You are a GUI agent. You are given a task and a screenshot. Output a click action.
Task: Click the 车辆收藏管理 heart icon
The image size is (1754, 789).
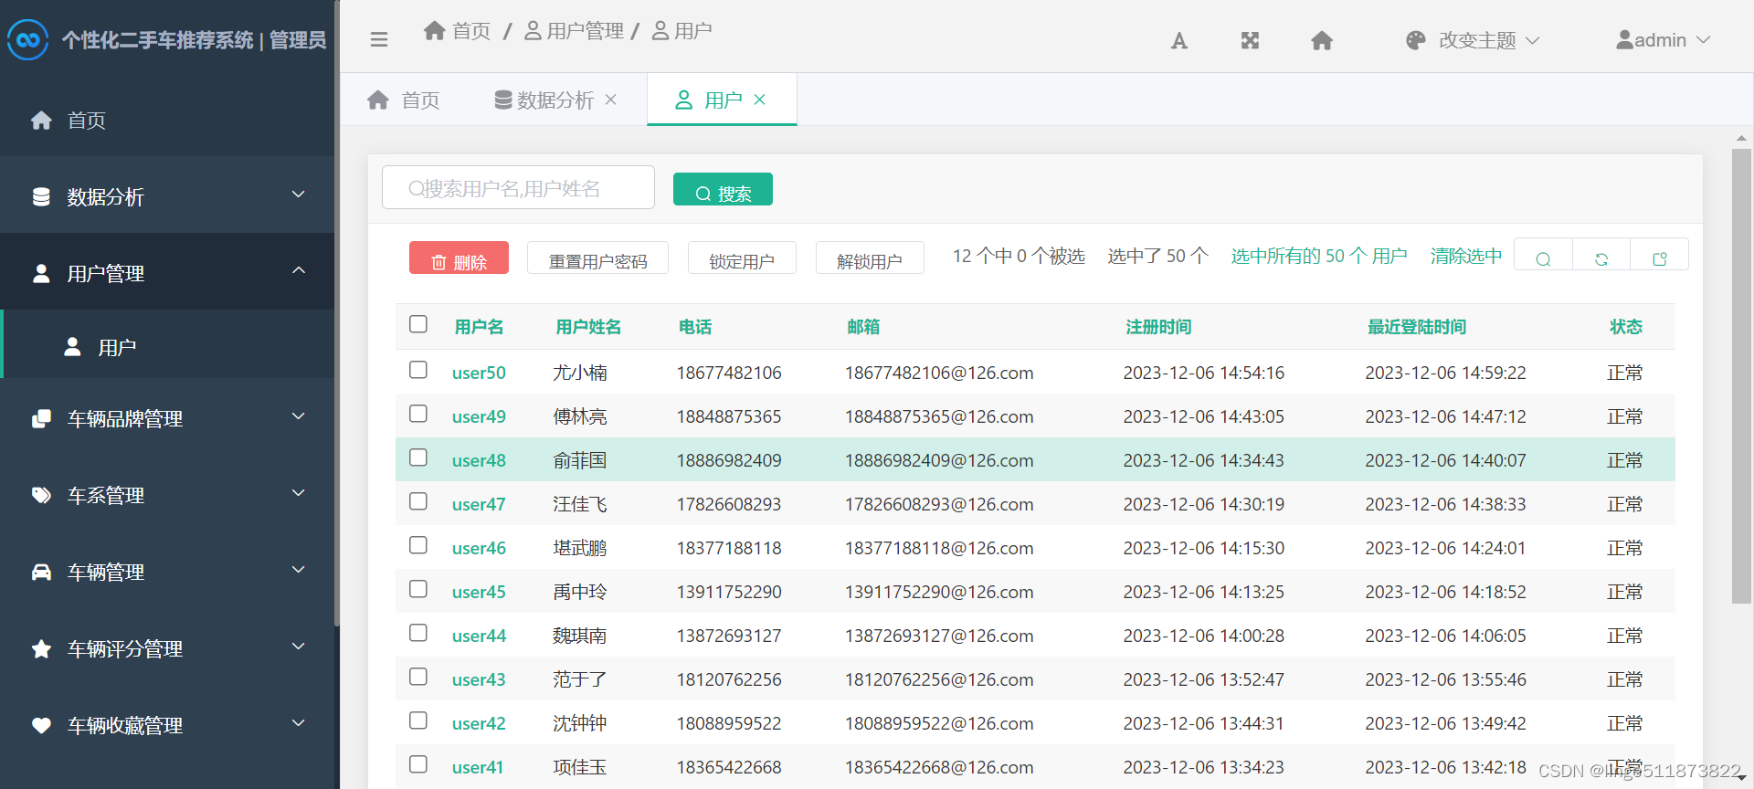[x=41, y=725]
